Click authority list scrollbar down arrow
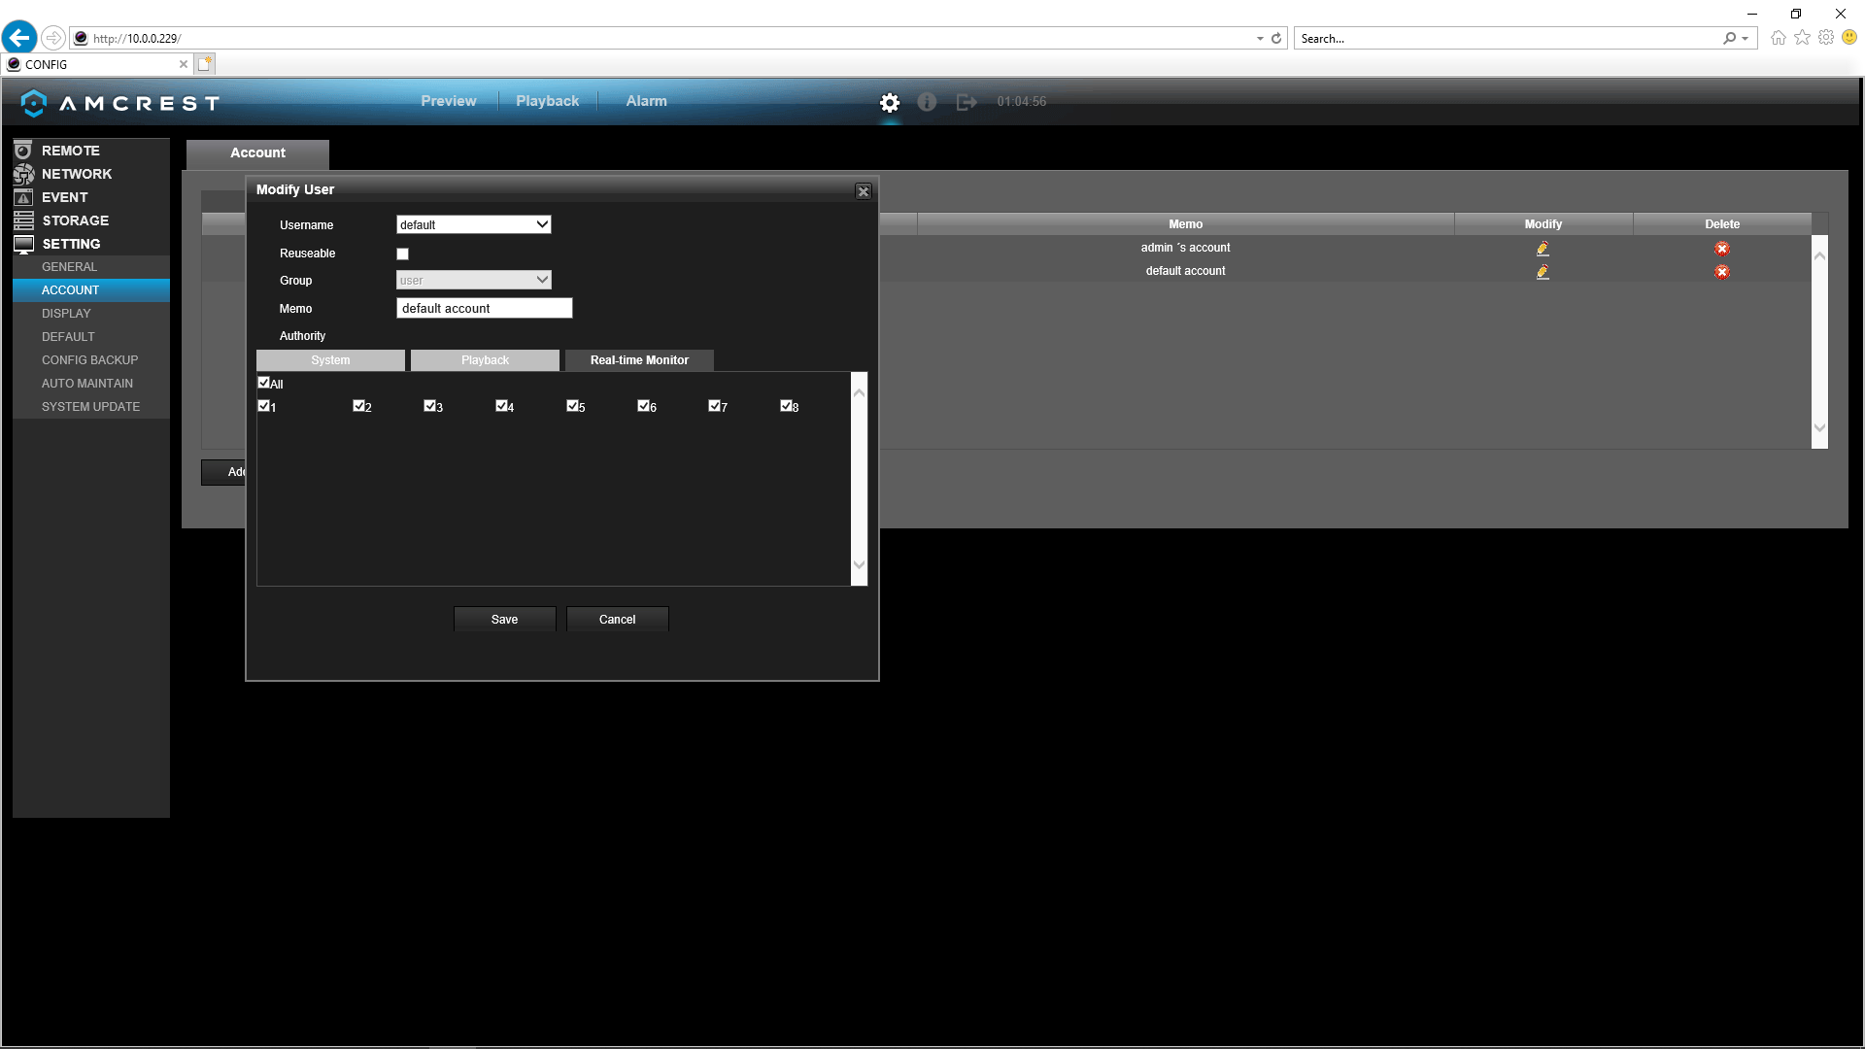 (859, 565)
